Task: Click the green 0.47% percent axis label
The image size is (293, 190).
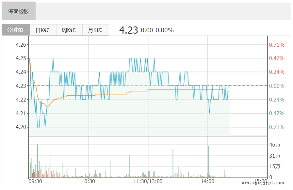Action: (277, 113)
